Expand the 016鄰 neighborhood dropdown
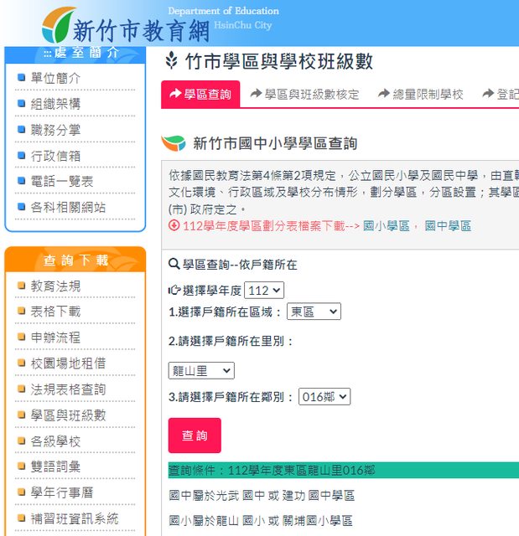Screen dimensions: 519x536 tap(324, 397)
